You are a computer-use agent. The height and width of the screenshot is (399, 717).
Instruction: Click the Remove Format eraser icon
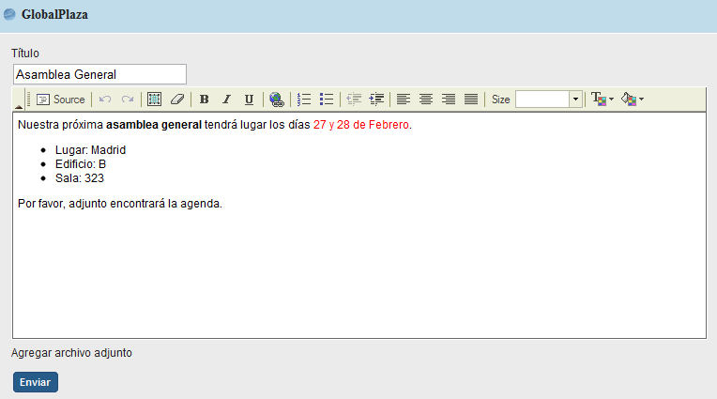177,100
